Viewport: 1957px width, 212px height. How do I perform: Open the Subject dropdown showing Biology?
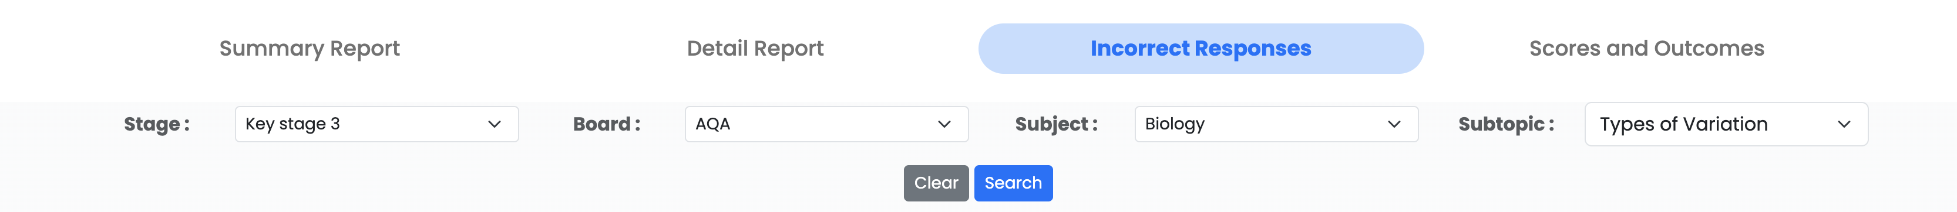click(x=1276, y=124)
